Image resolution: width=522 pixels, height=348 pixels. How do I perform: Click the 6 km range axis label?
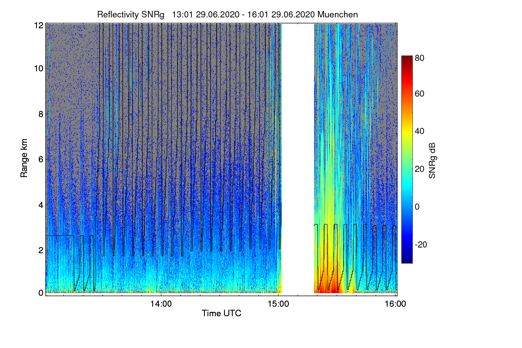[x=40, y=159]
